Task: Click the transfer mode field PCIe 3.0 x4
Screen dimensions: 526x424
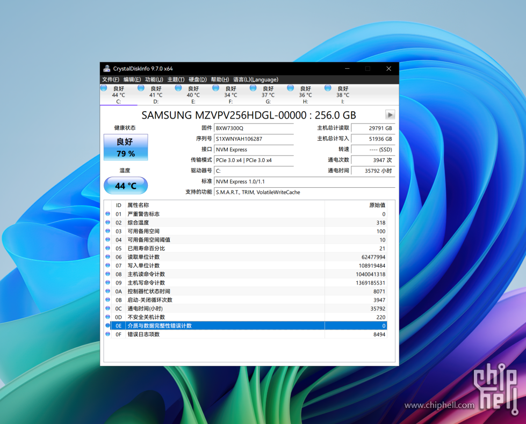Action: tap(254, 160)
